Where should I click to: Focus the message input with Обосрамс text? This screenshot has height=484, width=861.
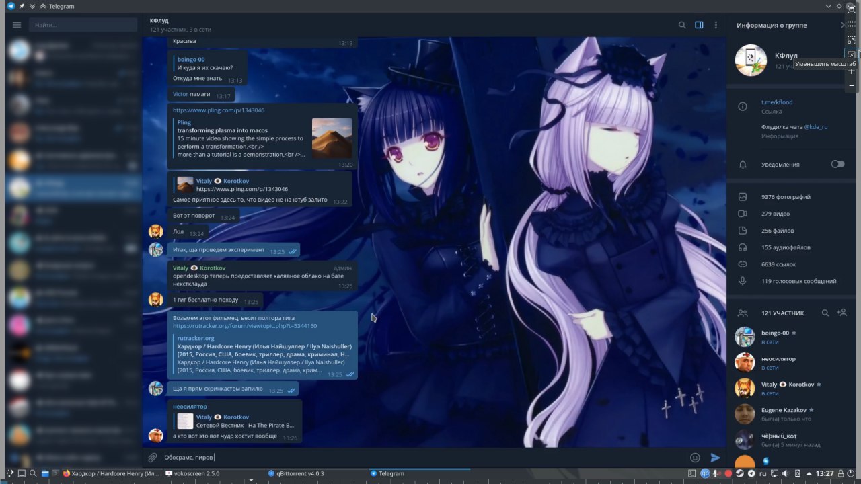pos(424,458)
